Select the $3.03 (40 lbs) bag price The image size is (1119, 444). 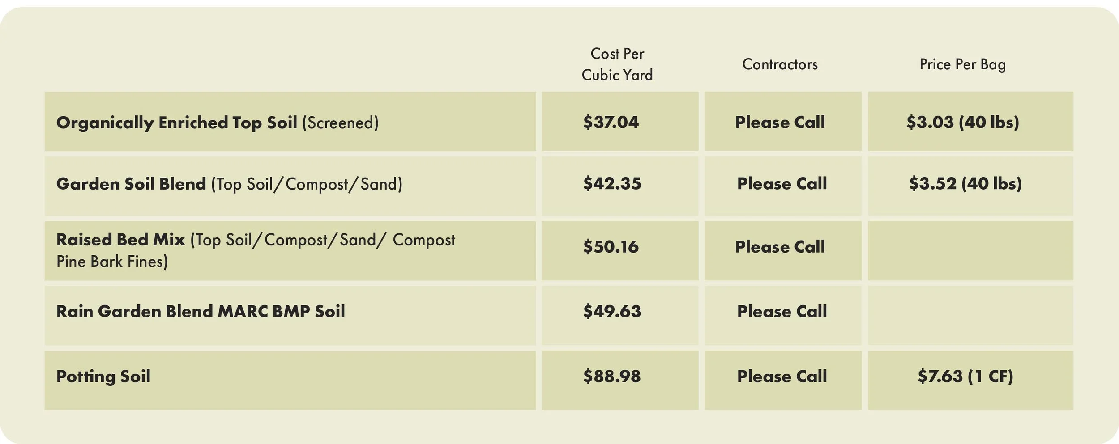coord(962,122)
